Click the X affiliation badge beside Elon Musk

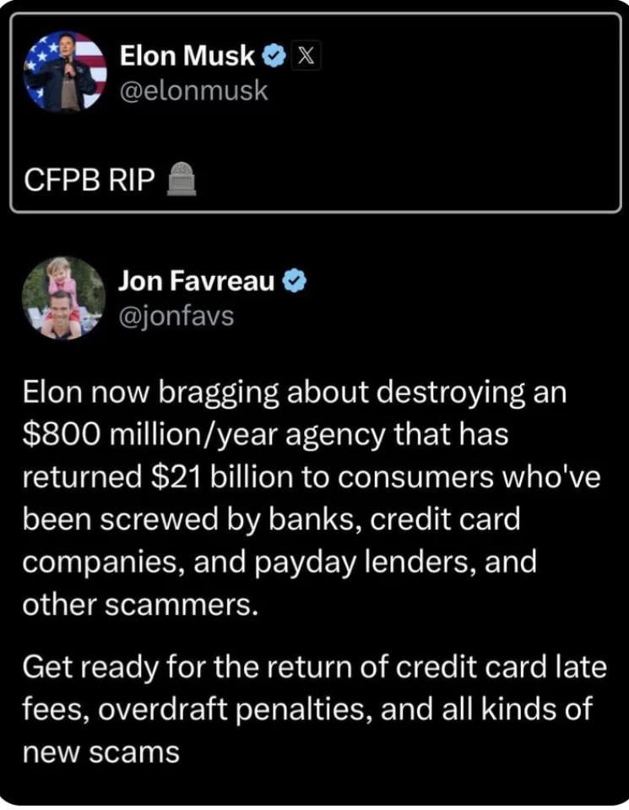pyautogui.click(x=306, y=55)
